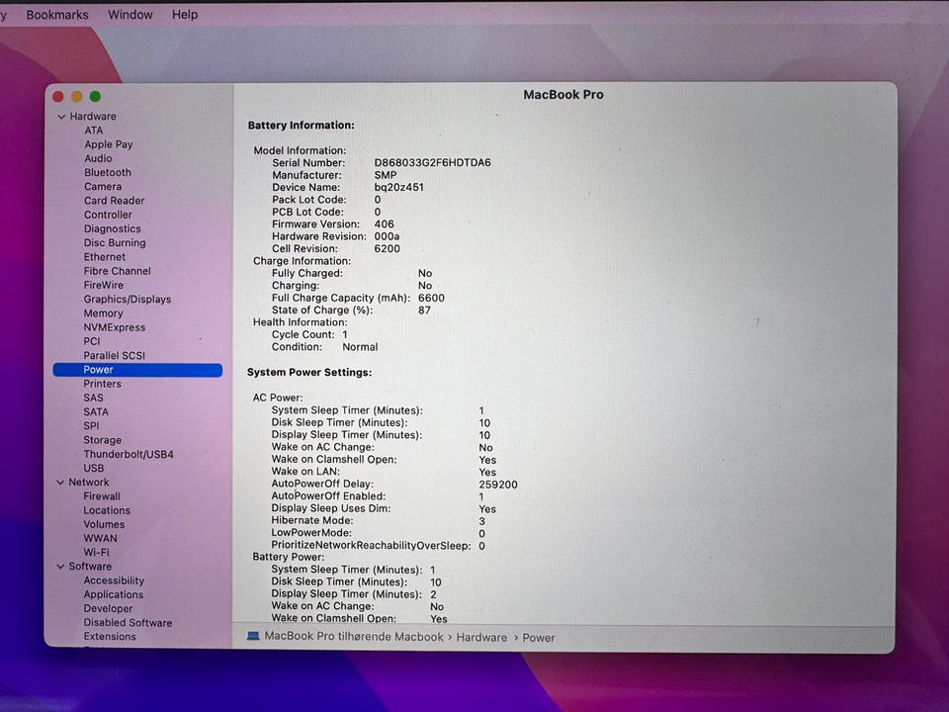
Task: Select NVMExpress in the sidebar
Action: 115,327
